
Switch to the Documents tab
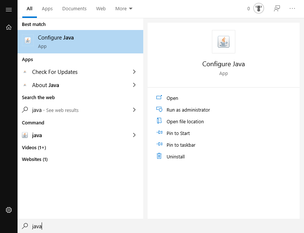coord(74,9)
